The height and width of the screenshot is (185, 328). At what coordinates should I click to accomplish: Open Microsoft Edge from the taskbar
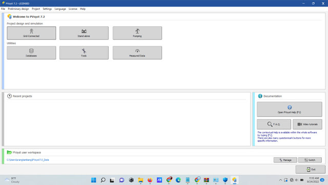178,180
